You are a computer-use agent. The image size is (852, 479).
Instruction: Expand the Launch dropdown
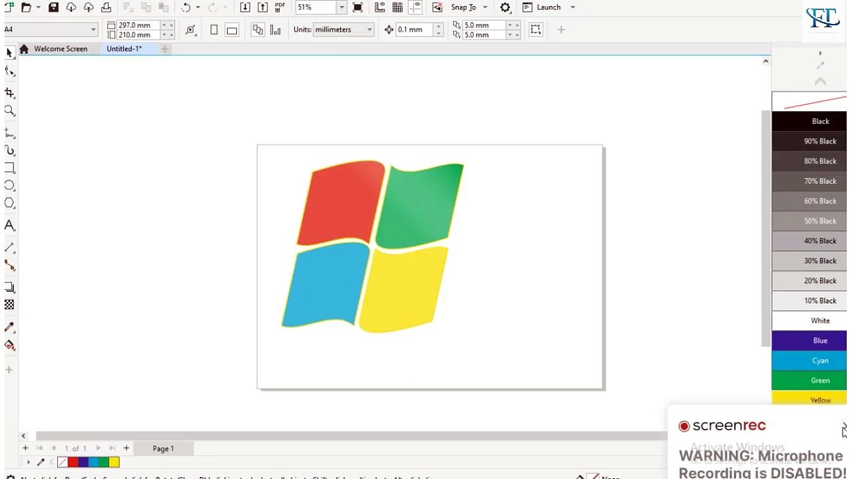pyautogui.click(x=572, y=7)
